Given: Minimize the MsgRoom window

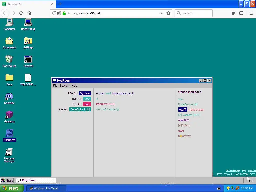Looking at the screenshot, I should click(201, 81).
